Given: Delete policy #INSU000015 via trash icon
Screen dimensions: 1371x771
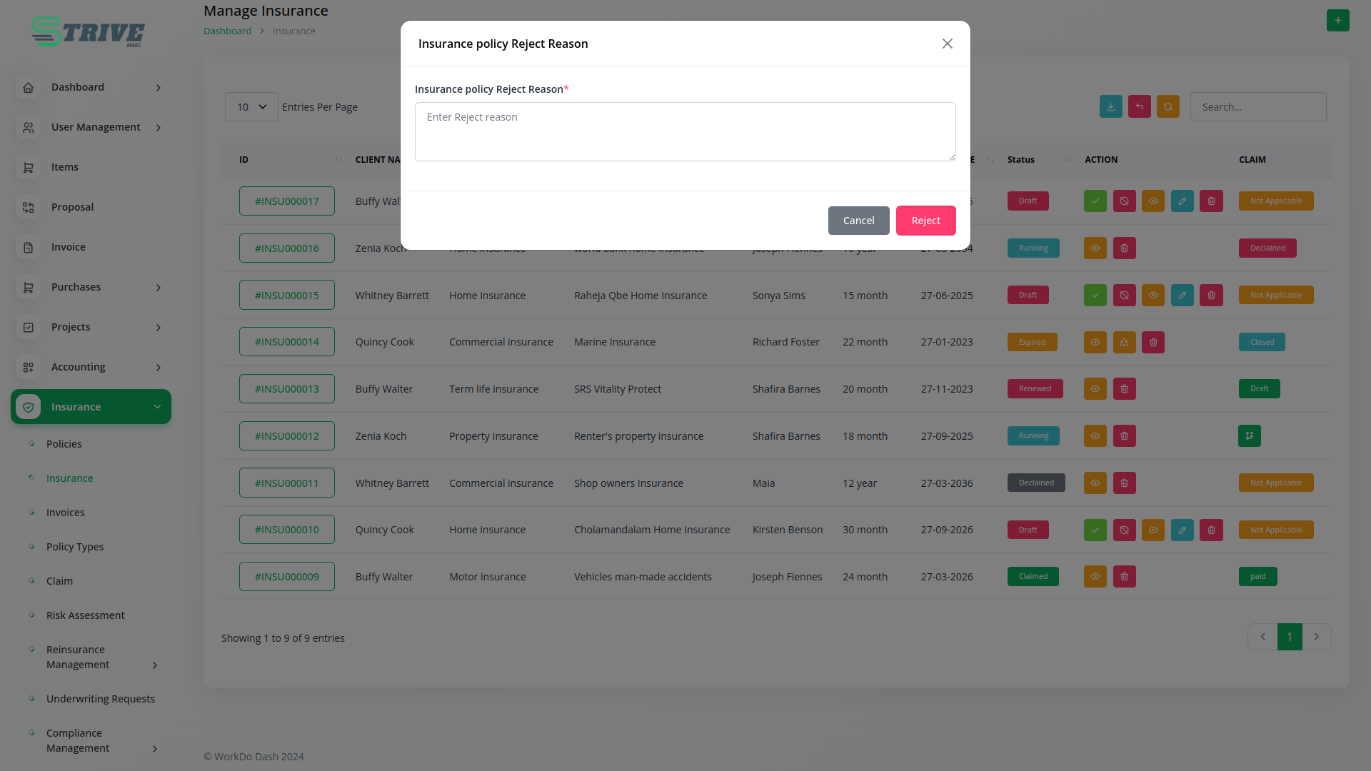Looking at the screenshot, I should coord(1211,296).
